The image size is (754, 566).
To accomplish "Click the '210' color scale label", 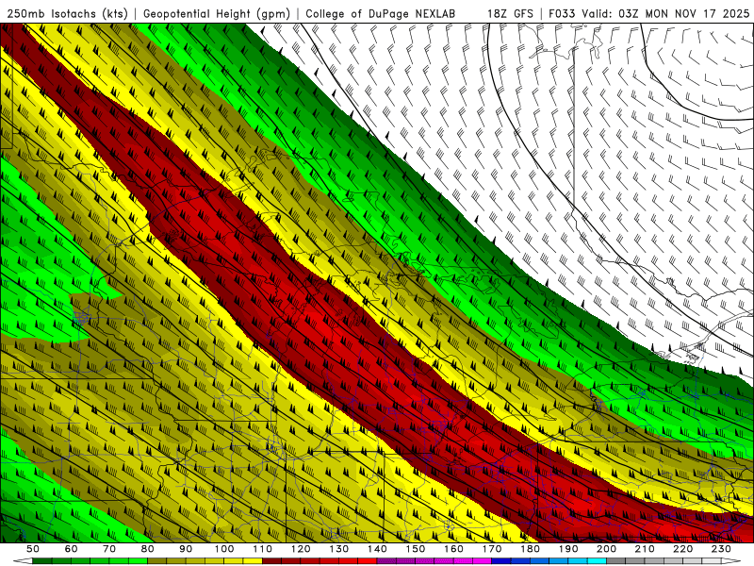I will [645, 549].
